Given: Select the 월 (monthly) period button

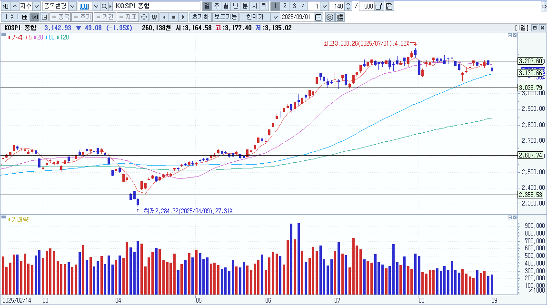Looking at the screenshot, I should pyautogui.click(x=226, y=6).
